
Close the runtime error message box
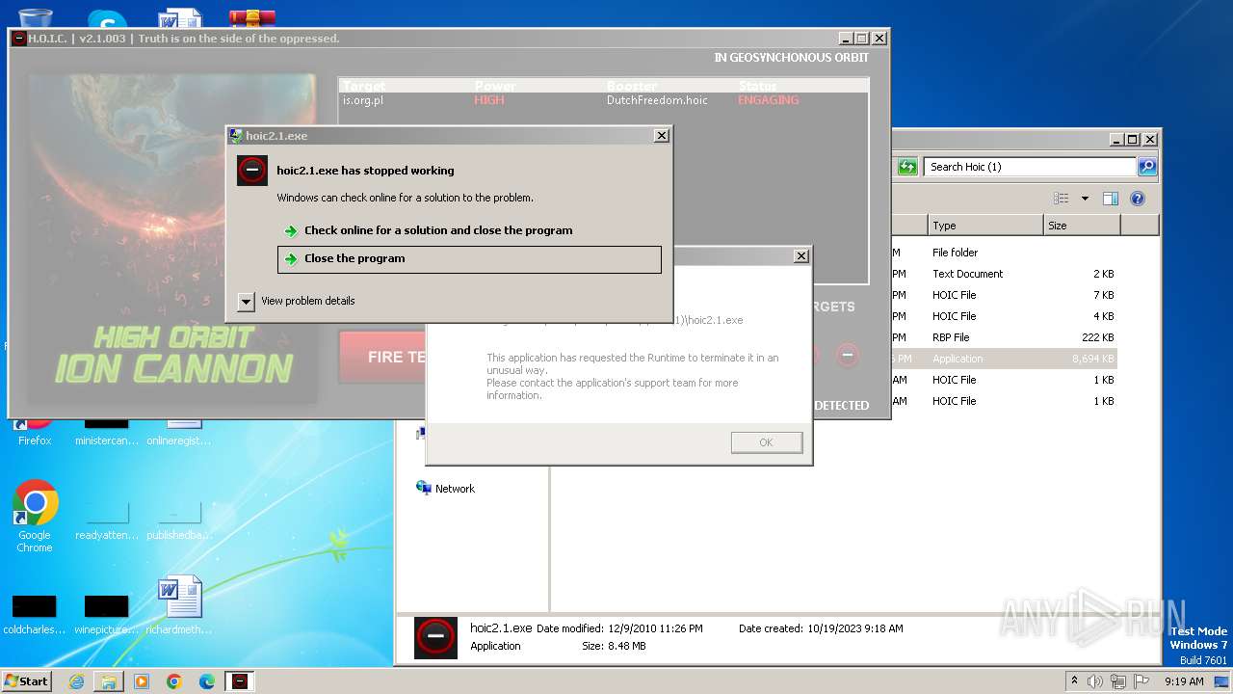[x=800, y=256]
